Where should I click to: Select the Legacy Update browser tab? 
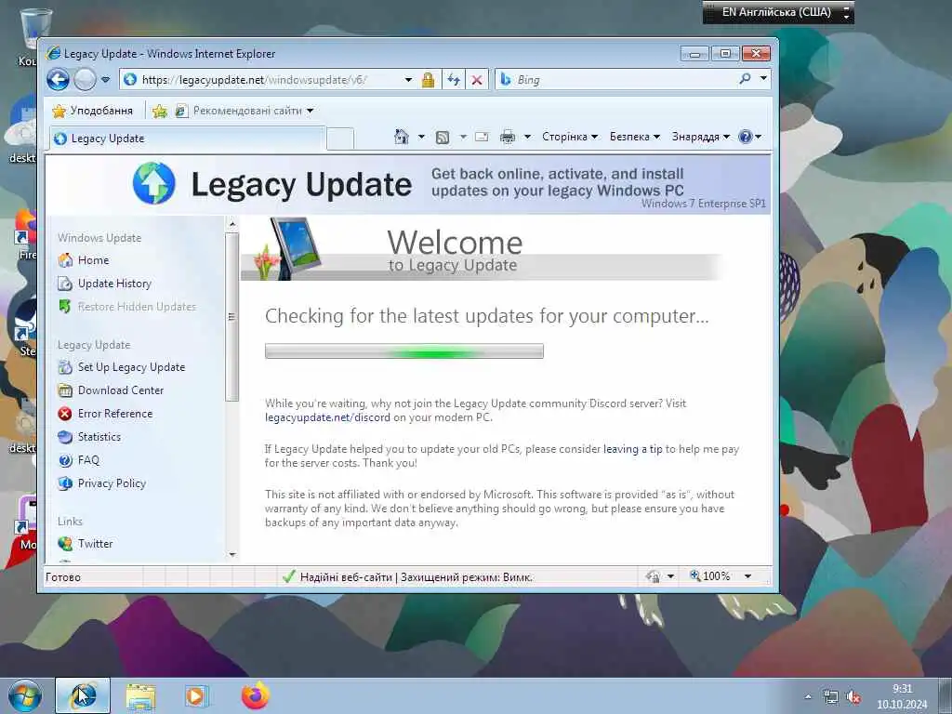(x=187, y=139)
